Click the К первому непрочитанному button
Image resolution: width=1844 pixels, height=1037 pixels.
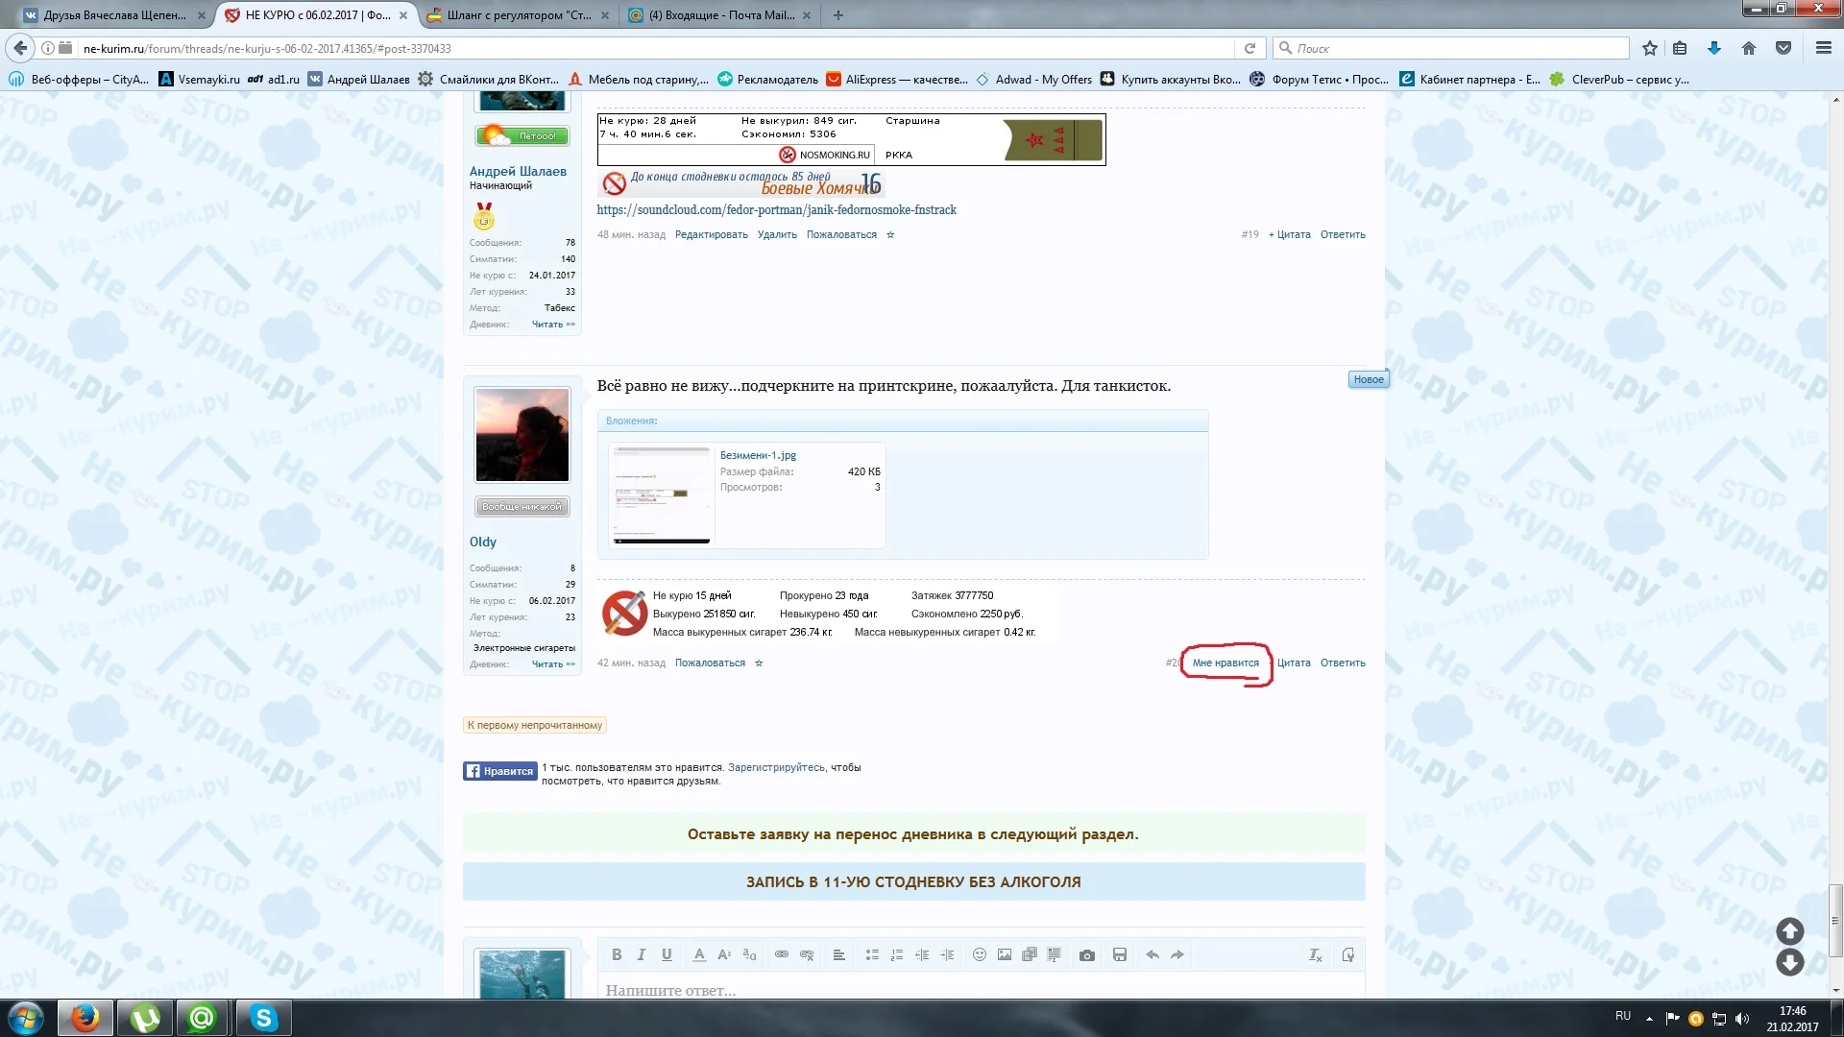click(534, 725)
